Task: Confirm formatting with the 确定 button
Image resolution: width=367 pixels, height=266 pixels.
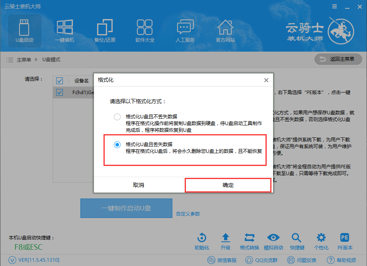Action: [x=228, y=185]
